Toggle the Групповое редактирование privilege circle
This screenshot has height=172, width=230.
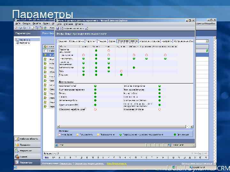click(x=95, y=90)
